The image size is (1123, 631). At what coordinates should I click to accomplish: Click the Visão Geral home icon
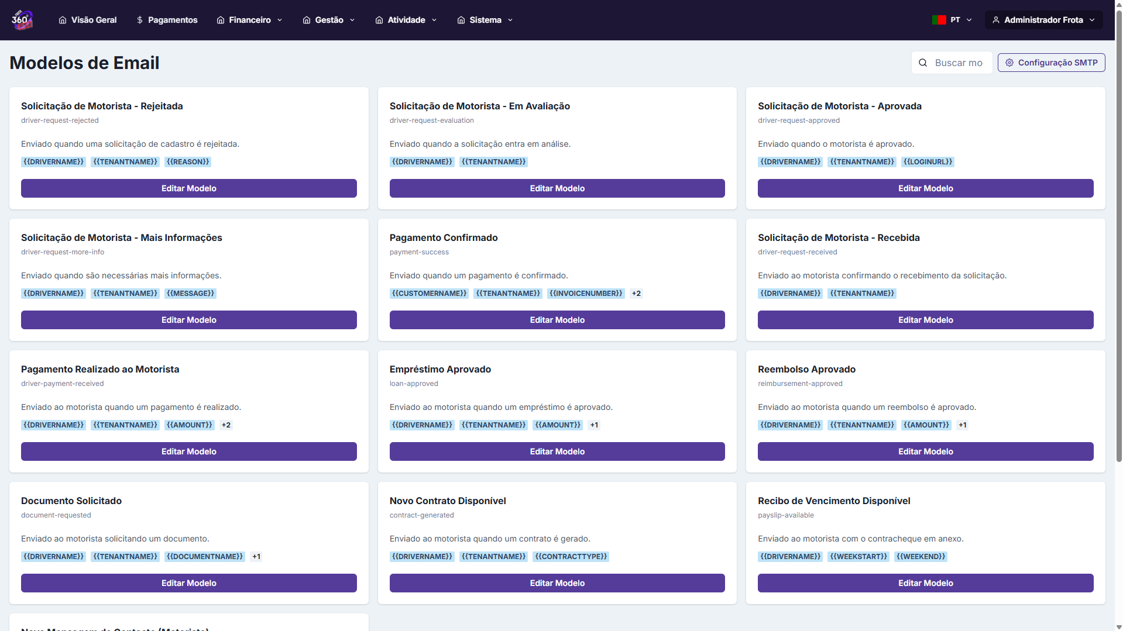coord(63,20)
